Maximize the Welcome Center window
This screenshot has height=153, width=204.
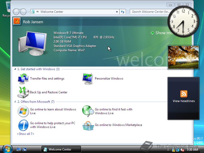[x=179, y=5]
